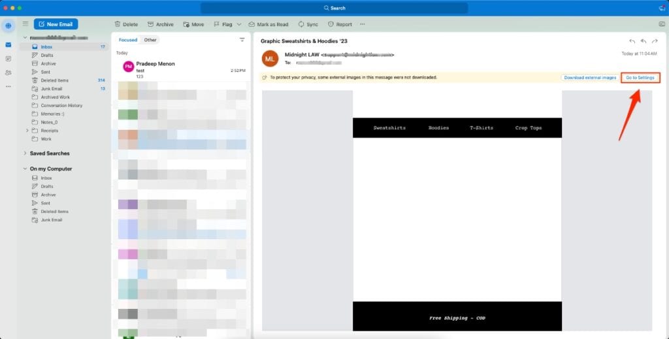Click the New Email button
Screen dimensions: 669x339
point(56,24)
